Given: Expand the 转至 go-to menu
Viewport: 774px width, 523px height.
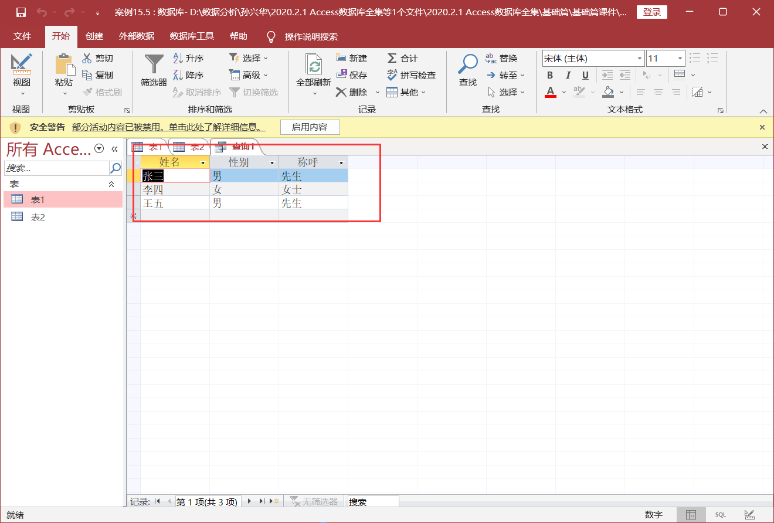Looking at the screenshot, I should [x=505, y=75].
